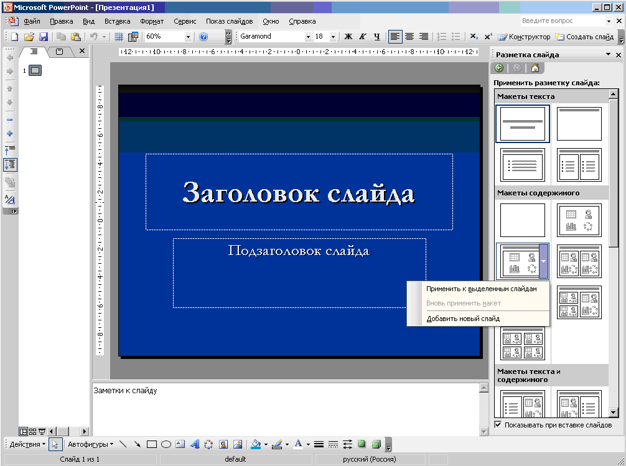This screenshot has width=626, height=466.
Task: Toggle center text alignment
Action: [409, 37]
